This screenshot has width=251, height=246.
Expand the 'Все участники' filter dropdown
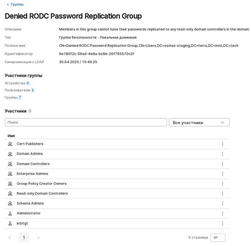(199, 122)
